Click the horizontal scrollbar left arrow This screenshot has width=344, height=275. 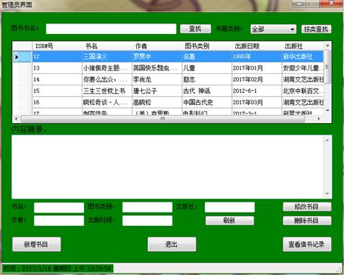tap(17, 119)
